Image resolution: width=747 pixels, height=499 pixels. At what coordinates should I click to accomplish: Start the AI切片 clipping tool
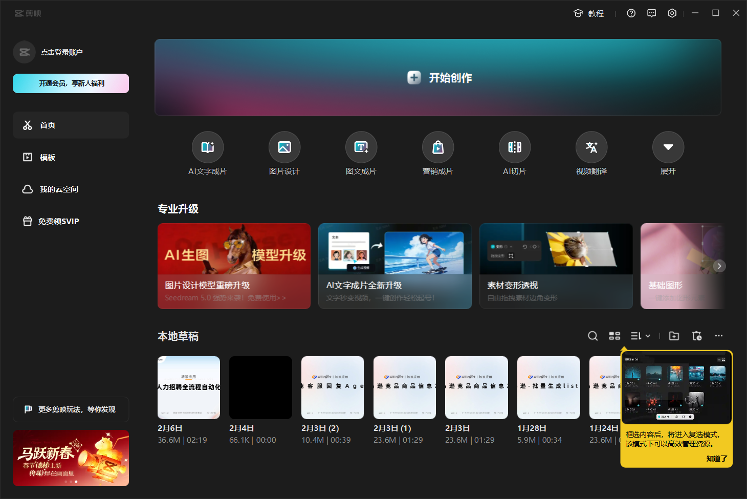tap(514, 147)
